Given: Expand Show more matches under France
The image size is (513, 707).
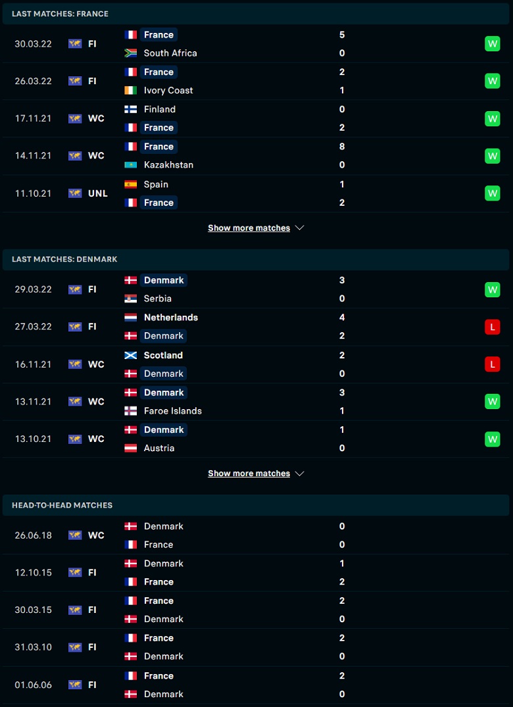Looking at the screenshot, I should pyautogui.click(x=249, y=228).
